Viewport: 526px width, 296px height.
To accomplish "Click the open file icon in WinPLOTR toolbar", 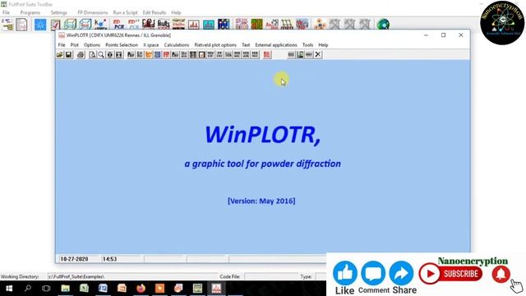I will point(60,55).
